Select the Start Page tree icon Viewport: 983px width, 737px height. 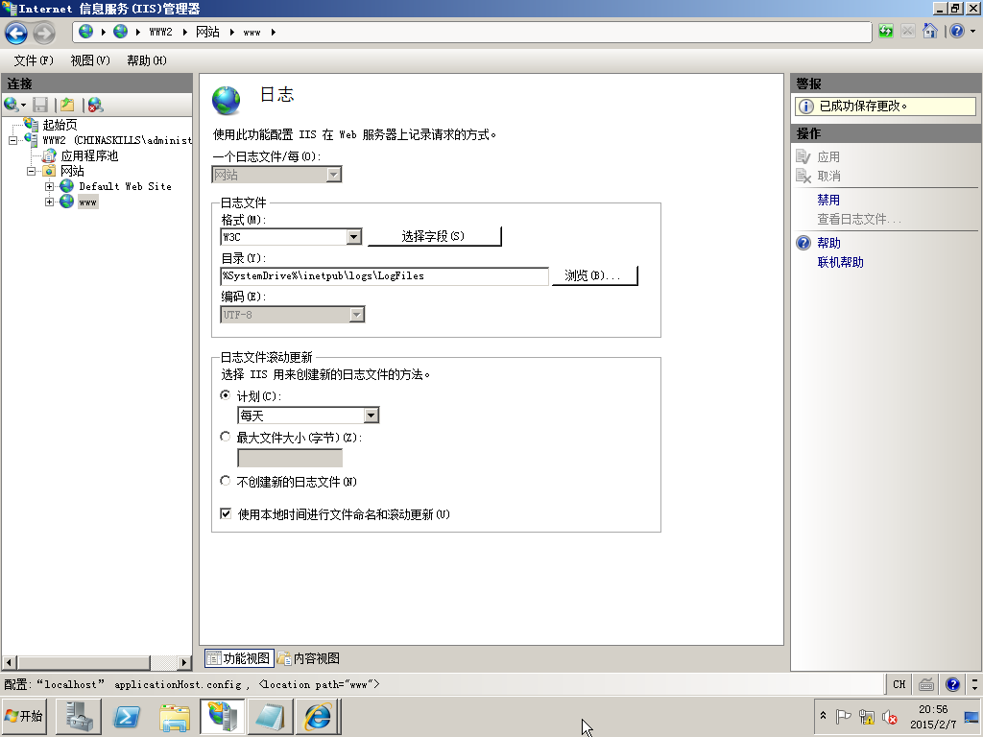[x=32, y=124]
